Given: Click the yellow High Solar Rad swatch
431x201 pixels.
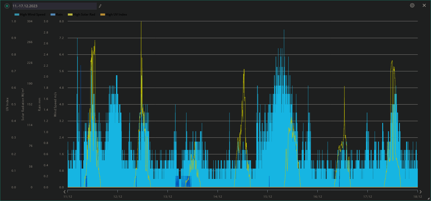Looking at the screenshot, I should click(70, 15).
